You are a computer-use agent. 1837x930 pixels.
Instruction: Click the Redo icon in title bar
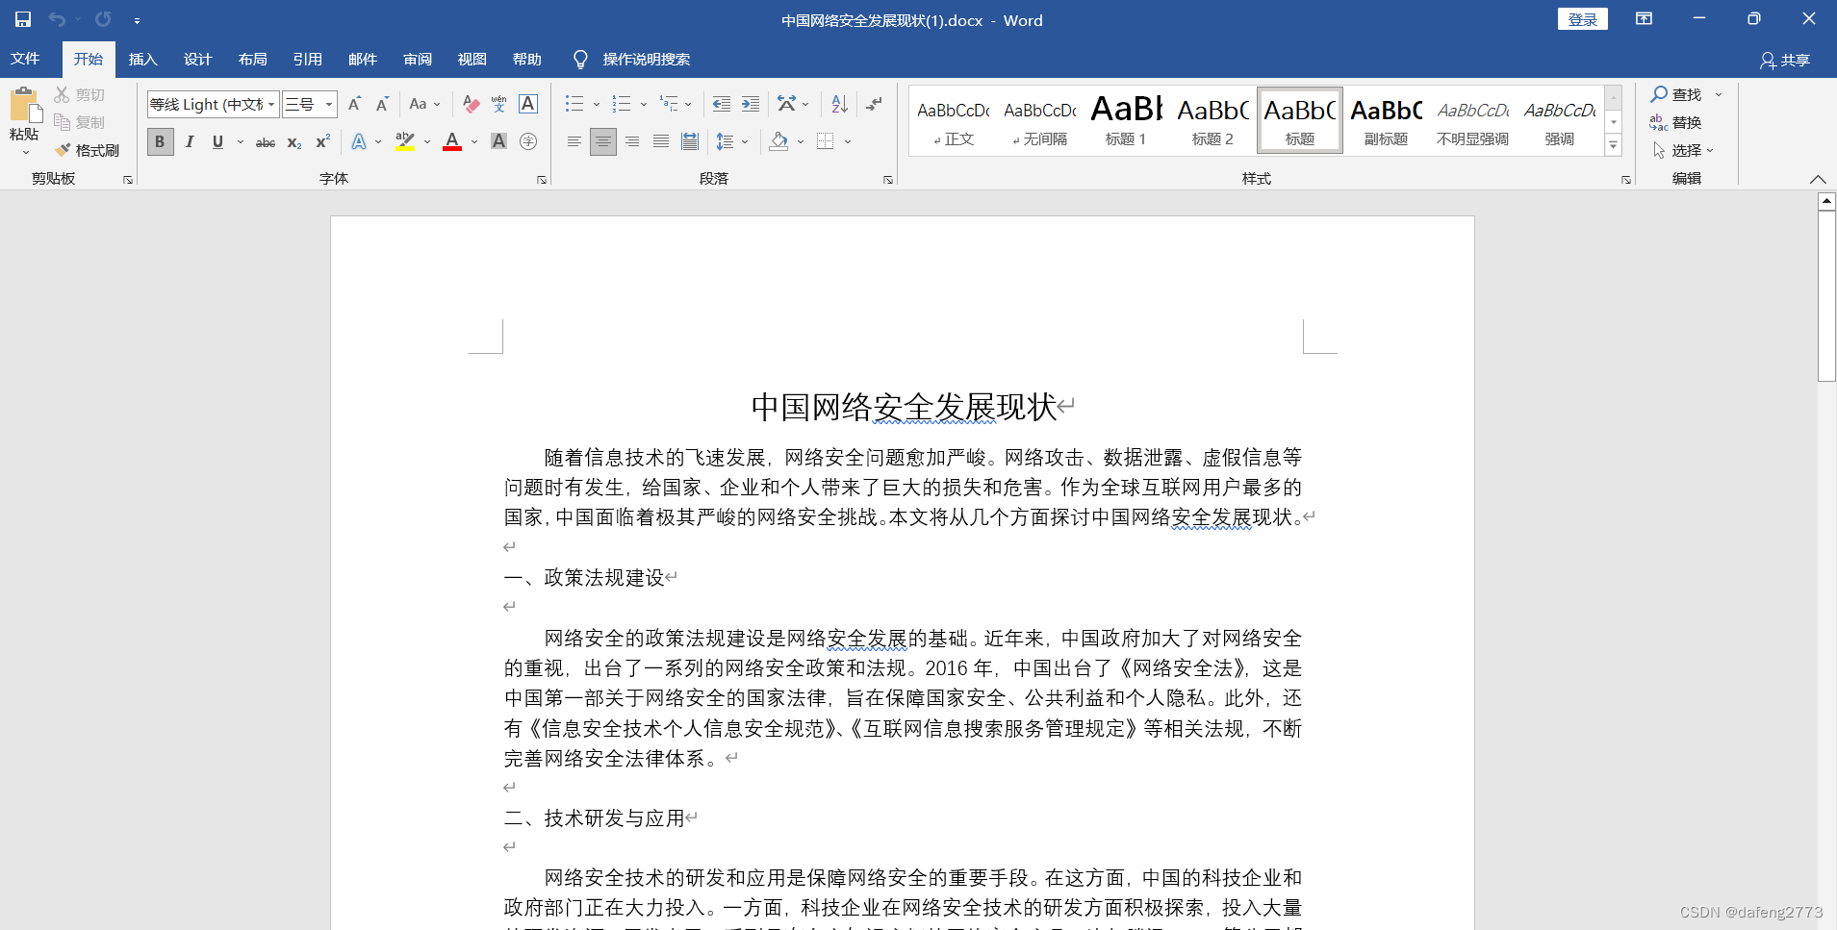103,19
